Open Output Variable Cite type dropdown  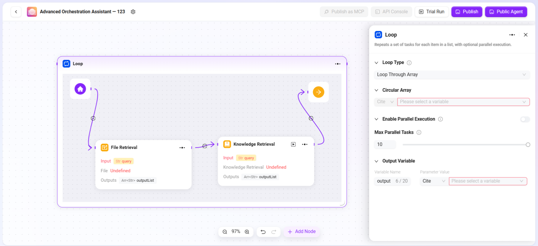coord(434,181)
